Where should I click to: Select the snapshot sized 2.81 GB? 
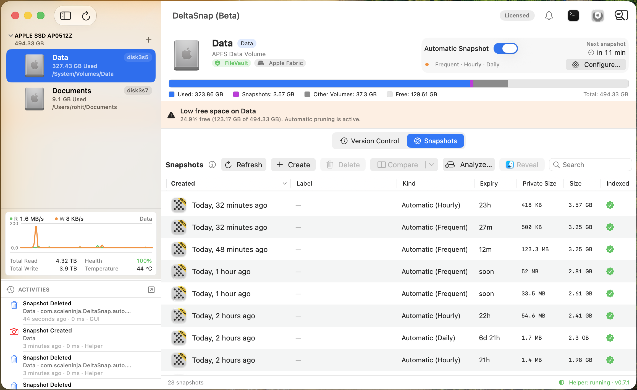pyautogui.click(x=399, y=271)
